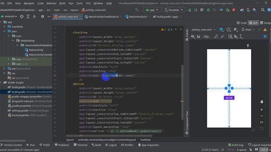Click the Pan hand tool icon

(x=262, y=102)
